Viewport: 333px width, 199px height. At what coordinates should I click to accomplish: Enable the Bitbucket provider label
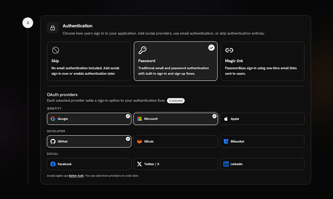(237, 141)
